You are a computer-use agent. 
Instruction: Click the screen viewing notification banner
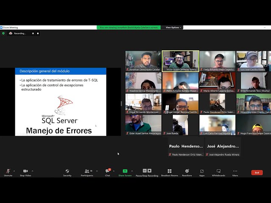[x=129, y=27]
